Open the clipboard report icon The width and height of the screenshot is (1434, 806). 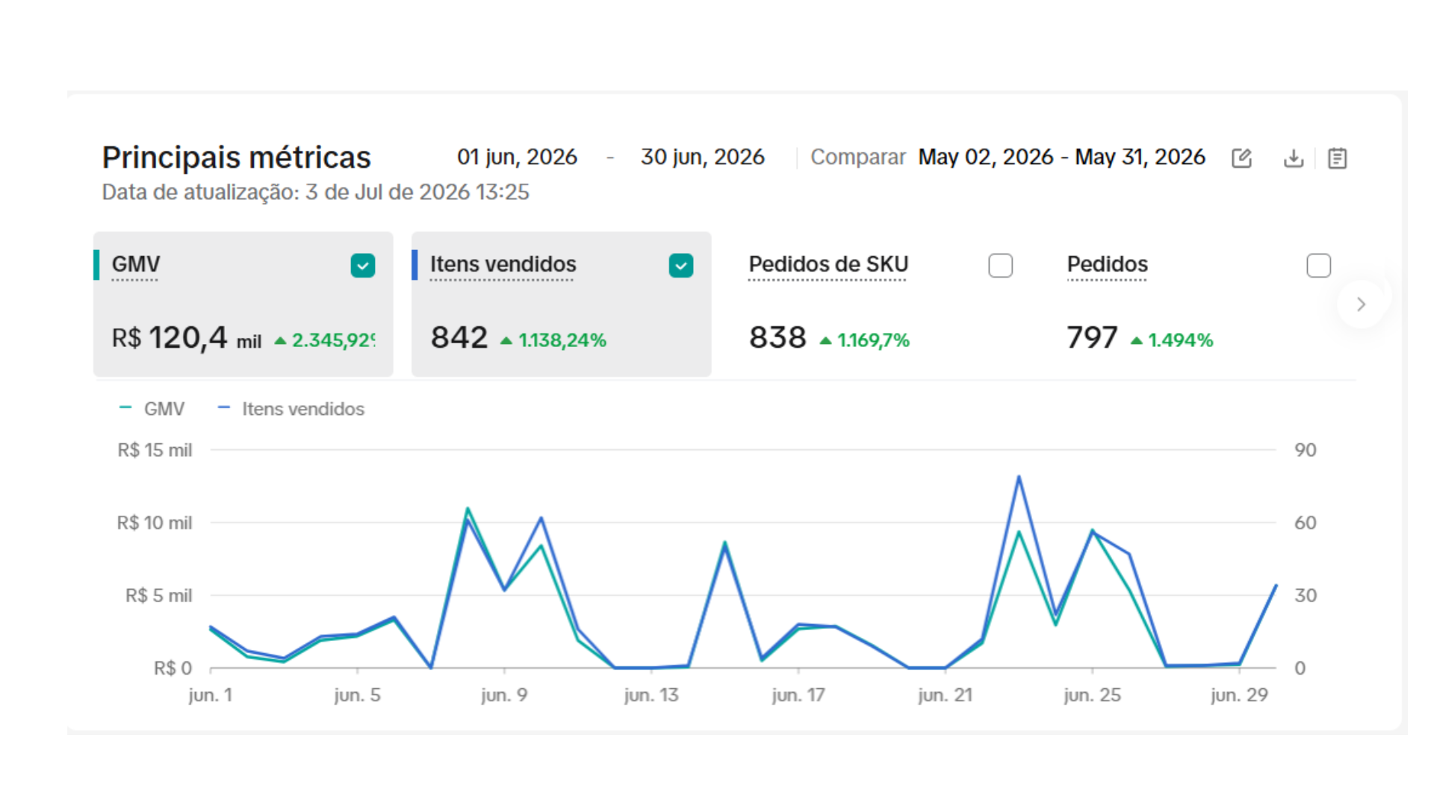point(1337,158)
